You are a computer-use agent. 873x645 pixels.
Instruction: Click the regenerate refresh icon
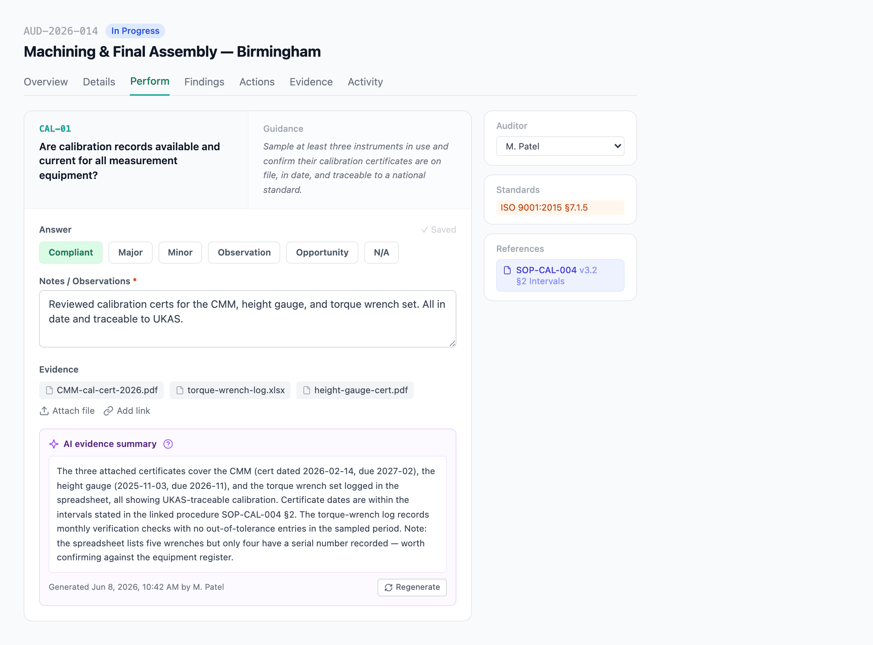[388, 588]
